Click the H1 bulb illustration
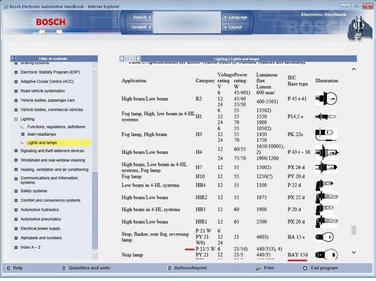Screen dimensions: 376x281 325,117
